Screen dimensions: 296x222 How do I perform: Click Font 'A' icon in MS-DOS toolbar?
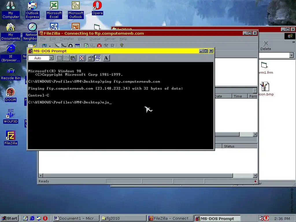[106, 58]
